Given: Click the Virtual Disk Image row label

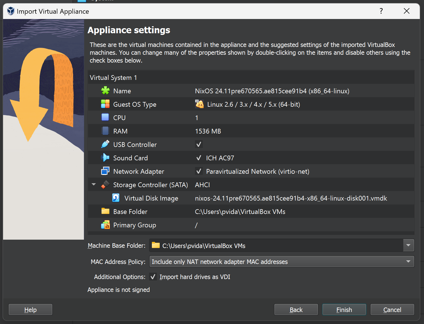Looking at the screenshot, I should pos(151,198).
